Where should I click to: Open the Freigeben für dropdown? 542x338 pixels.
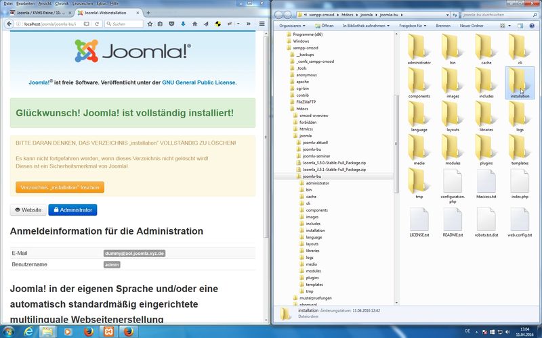(413, 26)
